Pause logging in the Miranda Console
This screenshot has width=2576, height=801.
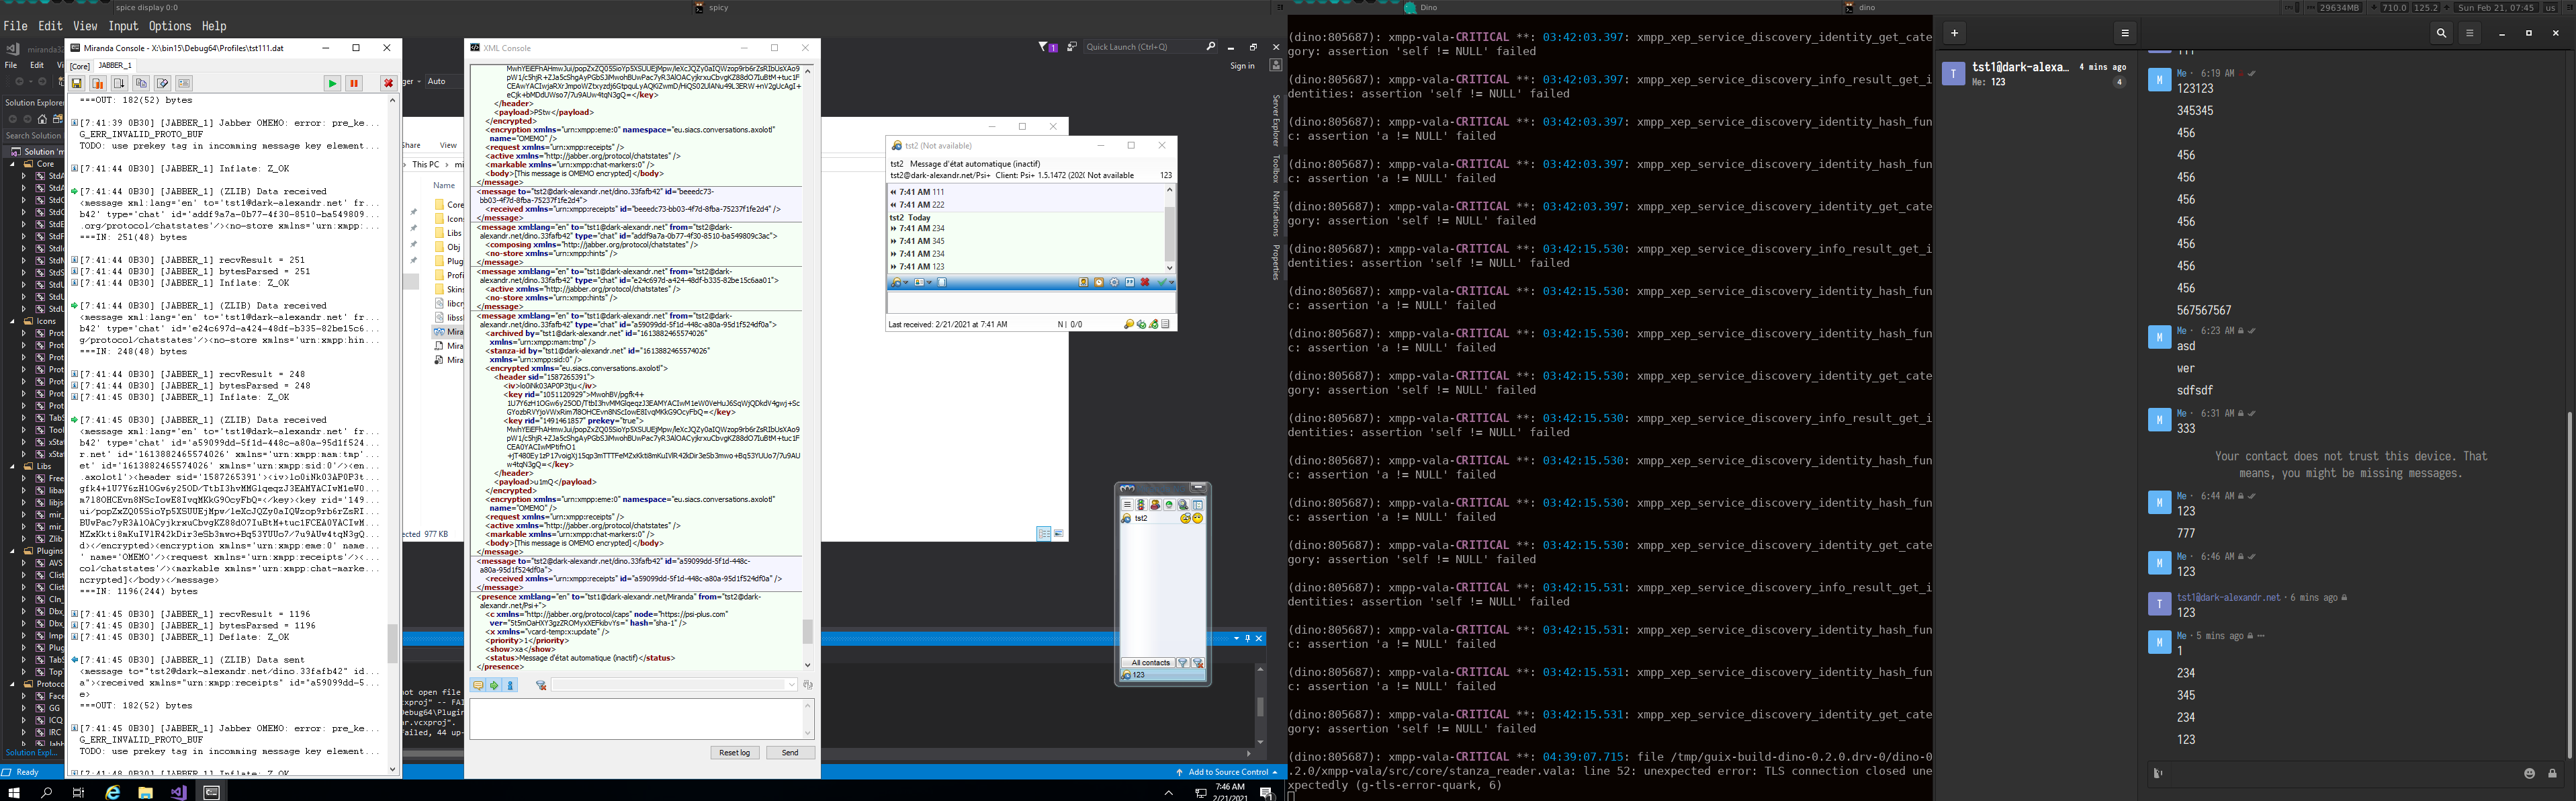pos(354,83)
